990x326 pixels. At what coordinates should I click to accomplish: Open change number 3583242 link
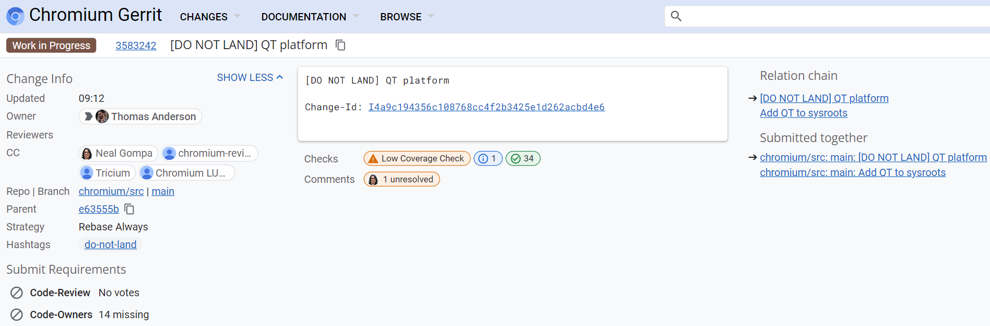pos(136,45)
